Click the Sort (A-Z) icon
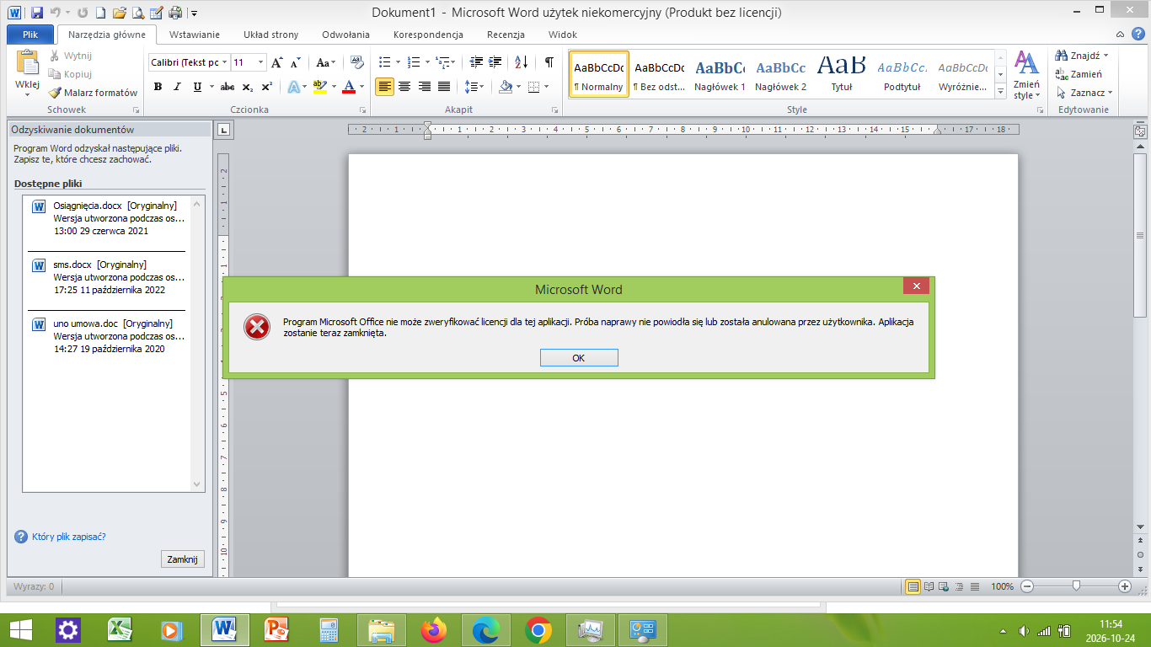 [x=521, y=62]
